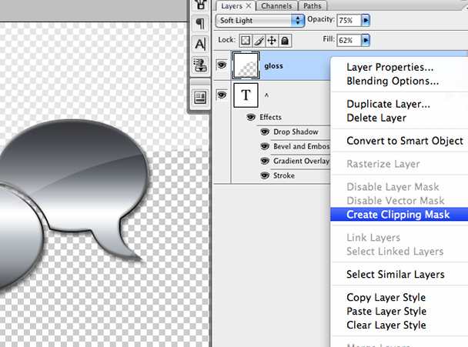The width and height of the screenshot is (468, 347).
Task: Switch to the Paths tab
Action: click(x=313, y=6)
